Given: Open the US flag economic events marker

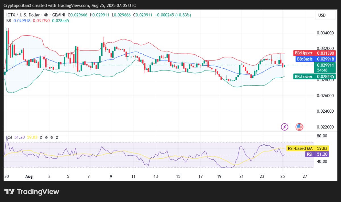Looking at the screenshot, I should (299, 127).
